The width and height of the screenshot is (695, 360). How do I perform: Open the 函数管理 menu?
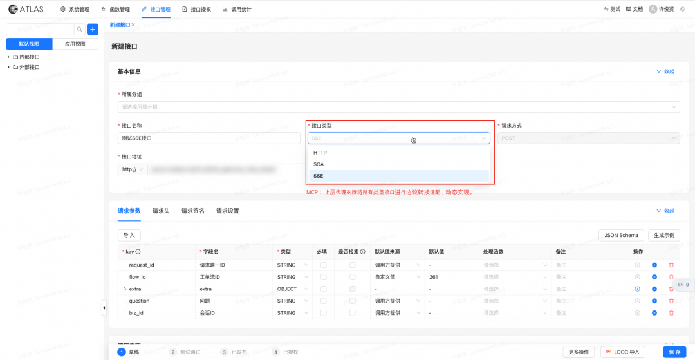click(x=115, y=9)
